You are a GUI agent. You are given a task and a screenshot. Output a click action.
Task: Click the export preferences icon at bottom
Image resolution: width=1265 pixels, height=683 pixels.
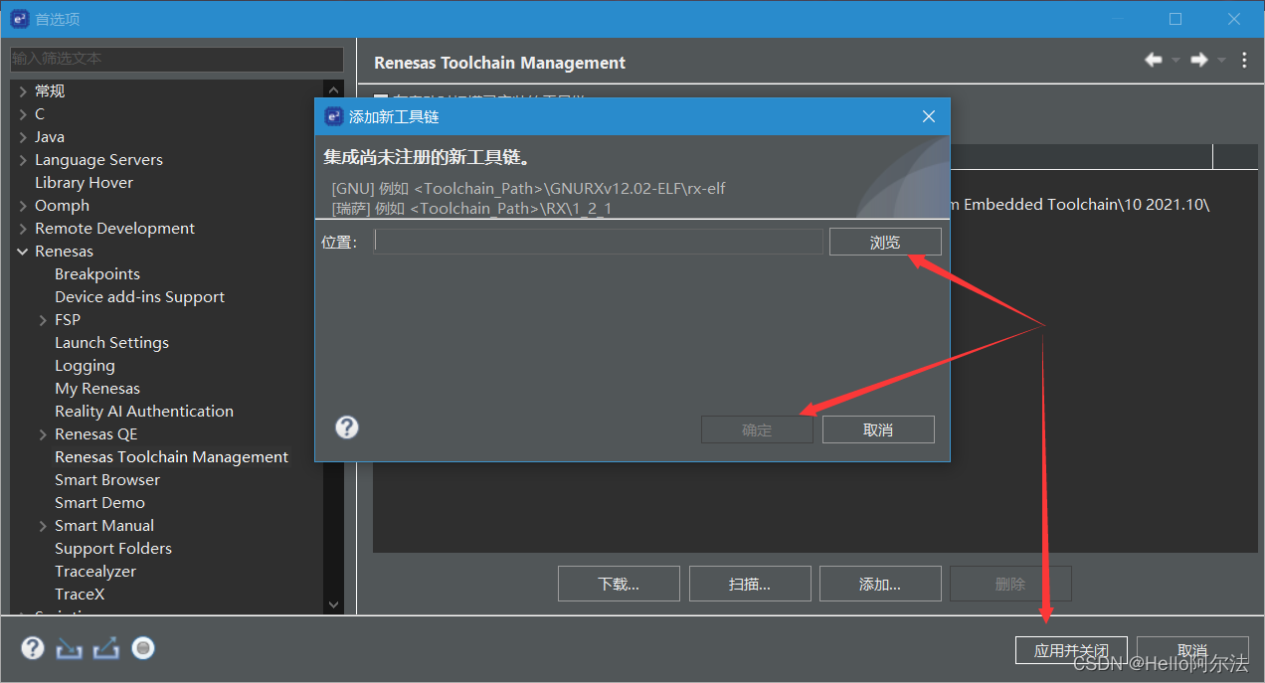[x=104, y=647]
